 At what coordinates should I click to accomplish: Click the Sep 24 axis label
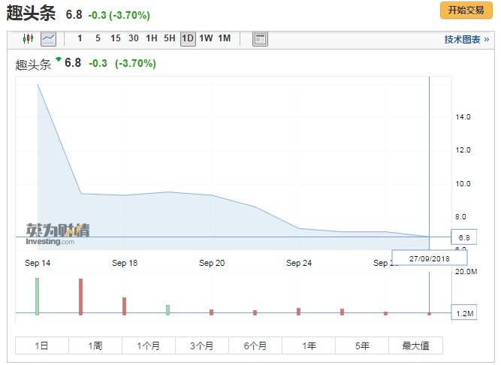tap(299, 263)
